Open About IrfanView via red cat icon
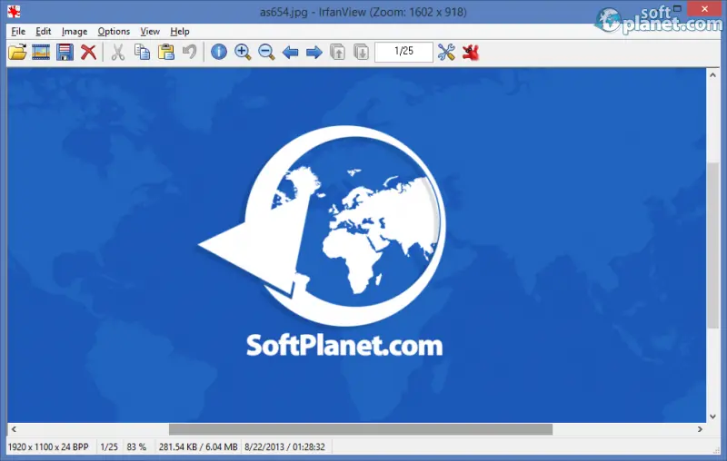 [470, 52]
